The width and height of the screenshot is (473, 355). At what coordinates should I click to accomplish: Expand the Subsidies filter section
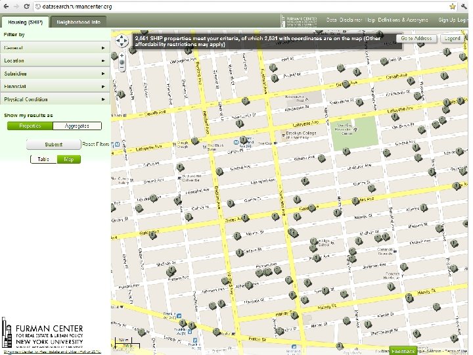[x=55, y=74]
